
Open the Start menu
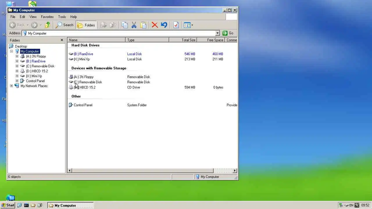coord(8,205)
